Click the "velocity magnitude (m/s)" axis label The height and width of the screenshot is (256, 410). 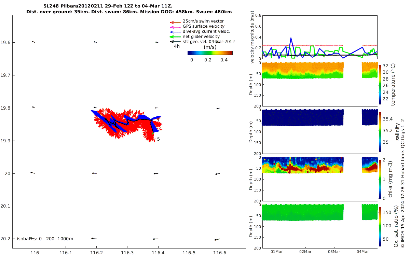tap(253, 37)
